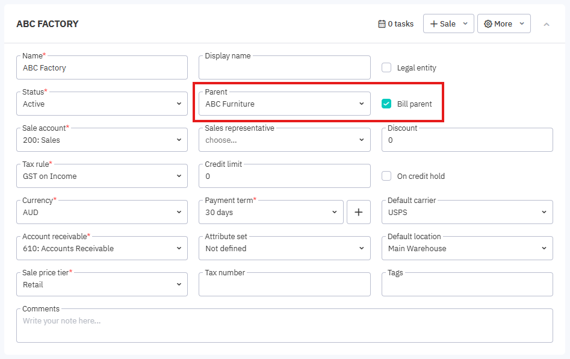Click the calendar tasks icon
The height and width of the screenshot is (359, 570).
tap(382, 24)
